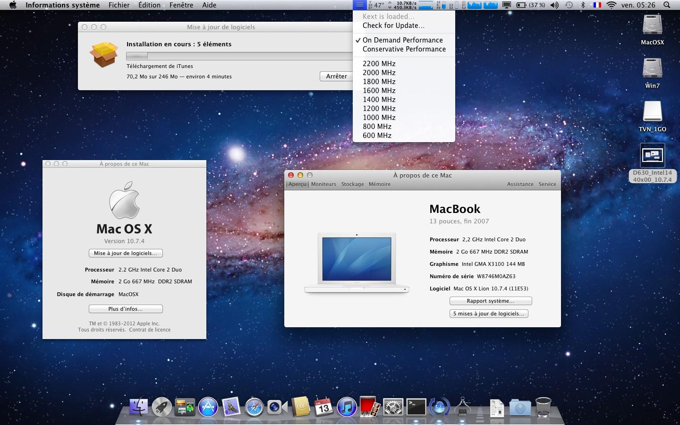Keep On Demand Performance checked
The height and width of the screenshot is (425, 680).
(402, 40)
